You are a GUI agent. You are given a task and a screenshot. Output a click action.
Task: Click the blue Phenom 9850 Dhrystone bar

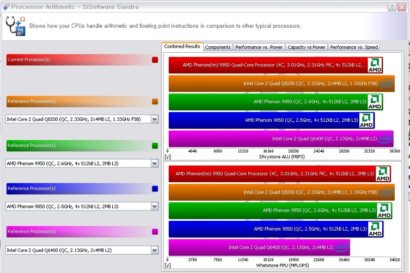click(x=271, y=120)
